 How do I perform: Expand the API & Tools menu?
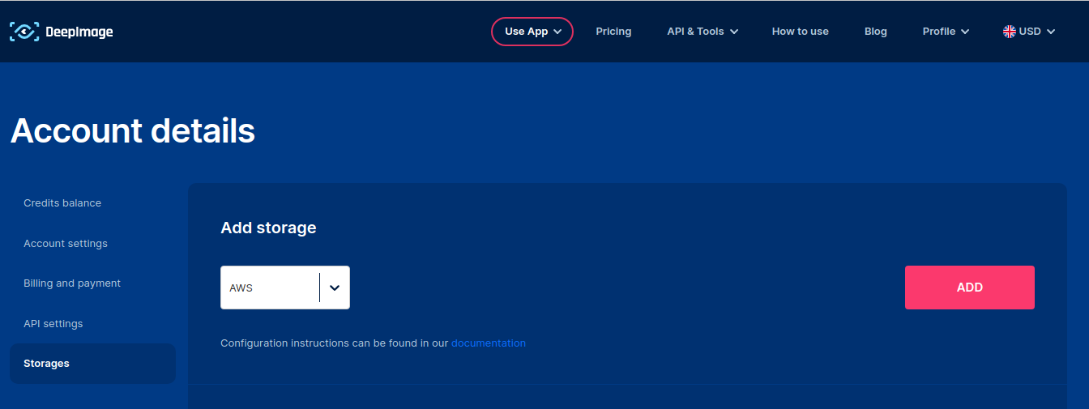[702, 32]
